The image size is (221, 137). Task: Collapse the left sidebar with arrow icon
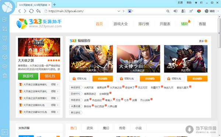coord(5,132)
